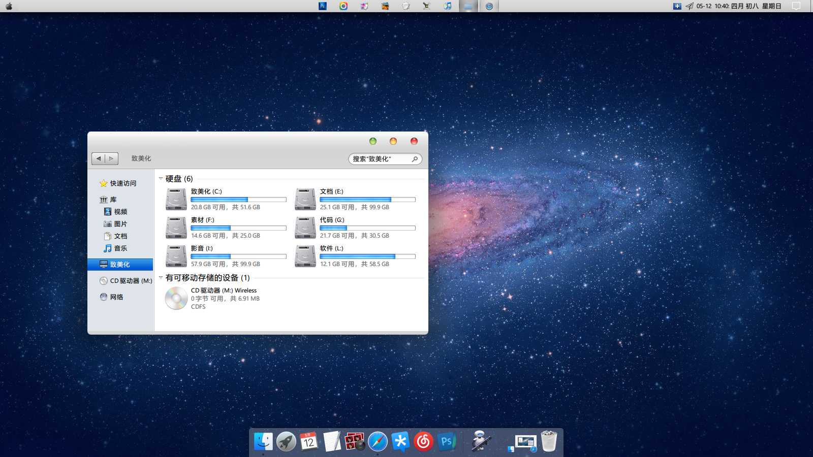Click the C: drive usage bar
This screenshot has height=457, width=813.
(x=238, y=200)
